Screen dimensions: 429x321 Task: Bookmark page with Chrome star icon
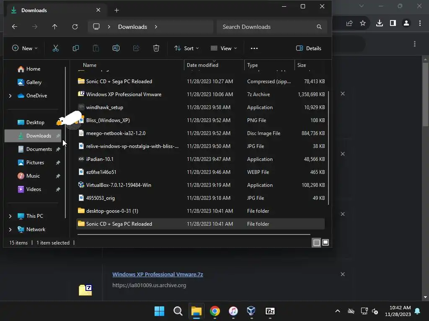tap(363, 23)
